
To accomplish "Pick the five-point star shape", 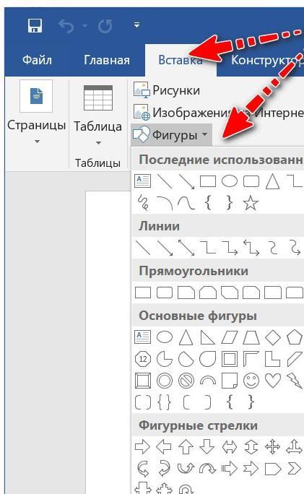I will [251, 203].
